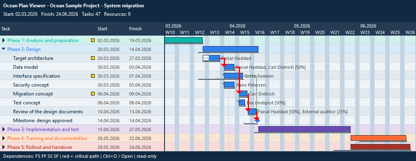
Task: Click Phase 5 finish date 24.06.2026
Action: click(140, 147)
